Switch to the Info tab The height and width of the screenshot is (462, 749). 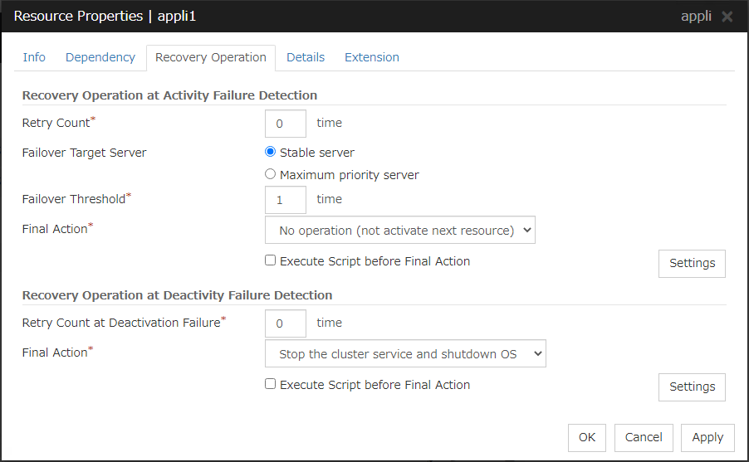point(34,57)
